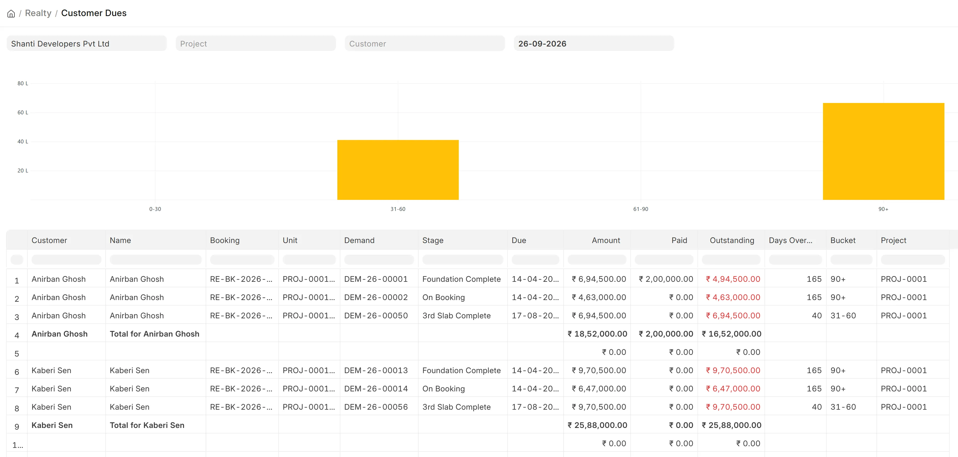Click outstanding amount ₹ 6,94,500.00
Image resolution: width=958 pixels, height=457 pixels.
733,316
